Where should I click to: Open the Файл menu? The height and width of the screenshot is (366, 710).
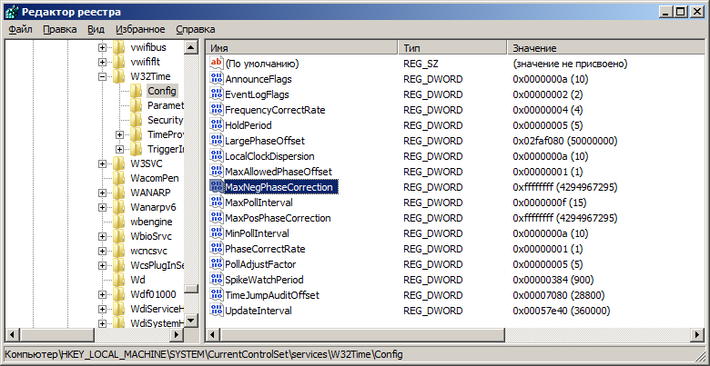click(x=20, y=29)
